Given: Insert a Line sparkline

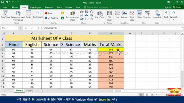Looking at the screenshot, I should [x=117, y=14].
